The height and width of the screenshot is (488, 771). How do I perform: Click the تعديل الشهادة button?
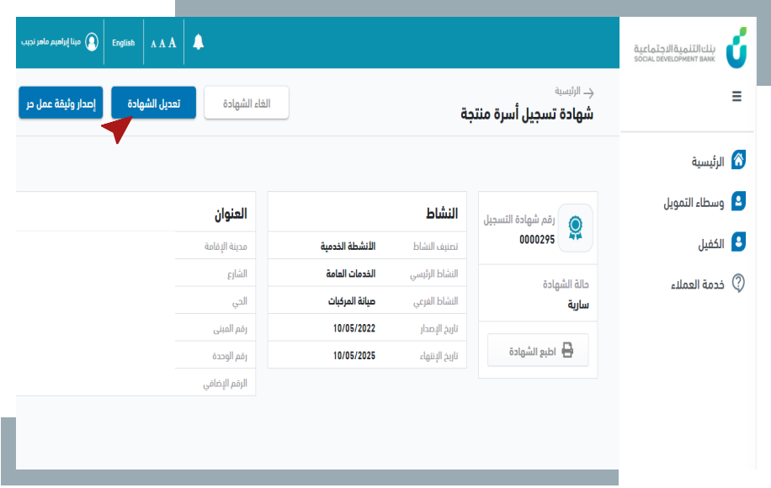pos(153,103)
